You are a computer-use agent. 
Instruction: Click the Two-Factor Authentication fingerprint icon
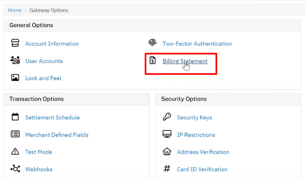coord(152,43)
